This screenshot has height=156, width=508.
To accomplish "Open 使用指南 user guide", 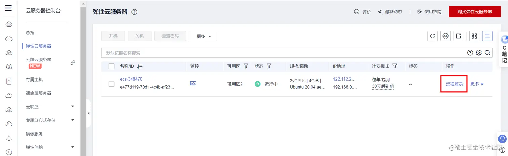I will (429, 12).
